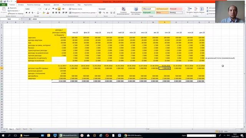
Task: Click the decrease indent icon
Action: (63, 13)
